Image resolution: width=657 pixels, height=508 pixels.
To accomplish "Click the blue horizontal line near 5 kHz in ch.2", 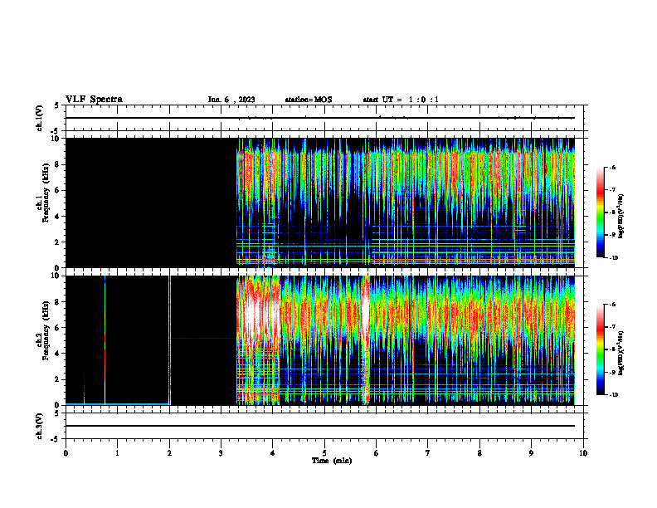I will [x=202, y=338].
